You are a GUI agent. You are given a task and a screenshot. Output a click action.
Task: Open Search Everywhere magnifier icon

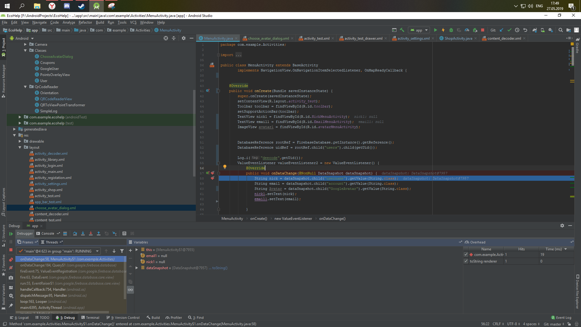pos(560,30)
